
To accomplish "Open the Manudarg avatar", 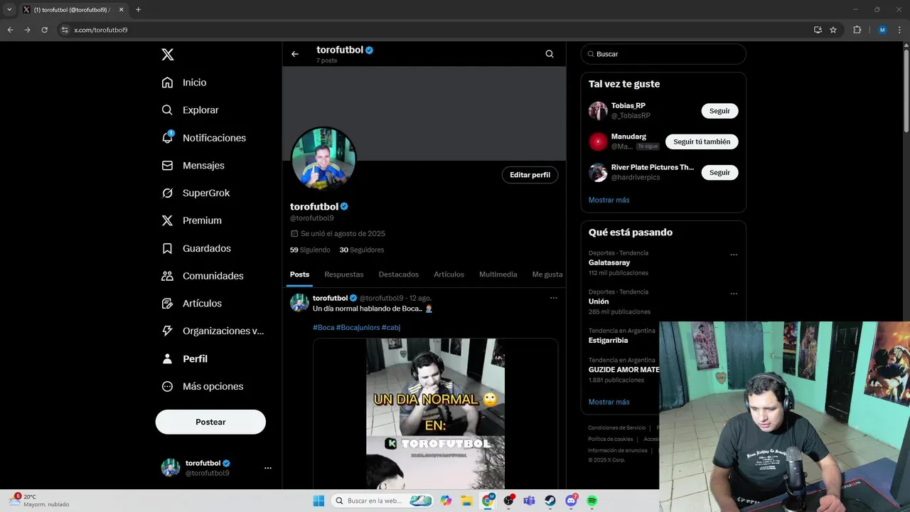I will 598,142.
